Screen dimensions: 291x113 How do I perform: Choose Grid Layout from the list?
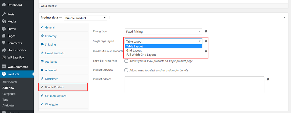(134, 51)
